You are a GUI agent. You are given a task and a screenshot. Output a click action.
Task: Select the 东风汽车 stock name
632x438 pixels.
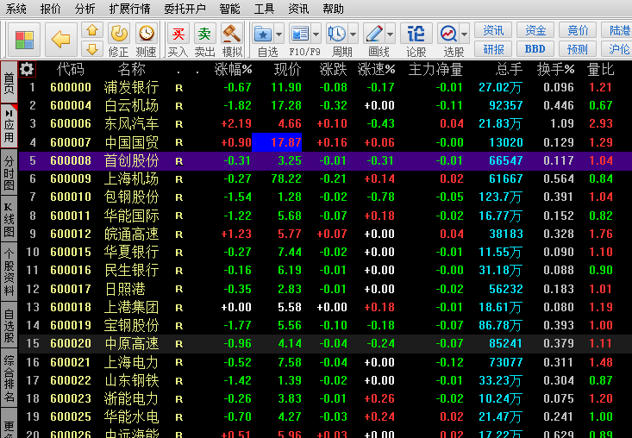[131, 123]
